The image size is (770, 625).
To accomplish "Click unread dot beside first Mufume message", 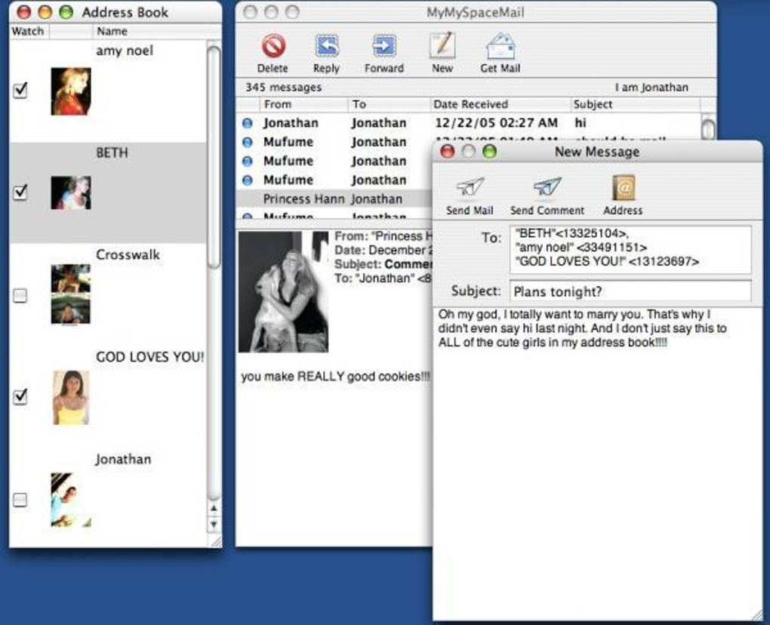I will coord(248,143).
